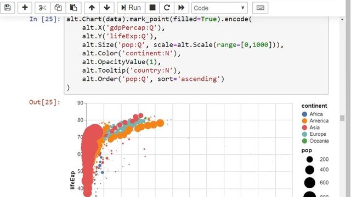Save notebook with the floppy disk icon

[x=7, y=8]
